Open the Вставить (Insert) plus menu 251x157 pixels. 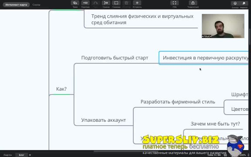click(x=137, y=3)
